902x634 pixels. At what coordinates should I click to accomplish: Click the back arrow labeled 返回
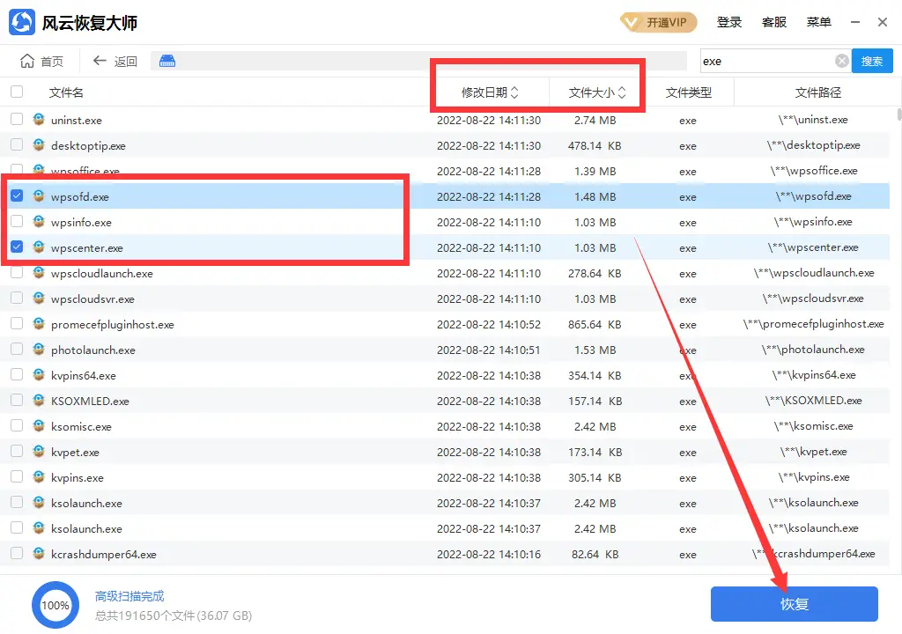(x=100, y=61)
